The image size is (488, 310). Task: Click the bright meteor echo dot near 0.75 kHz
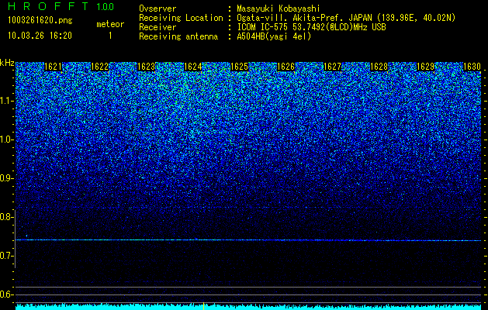[26, 236]
